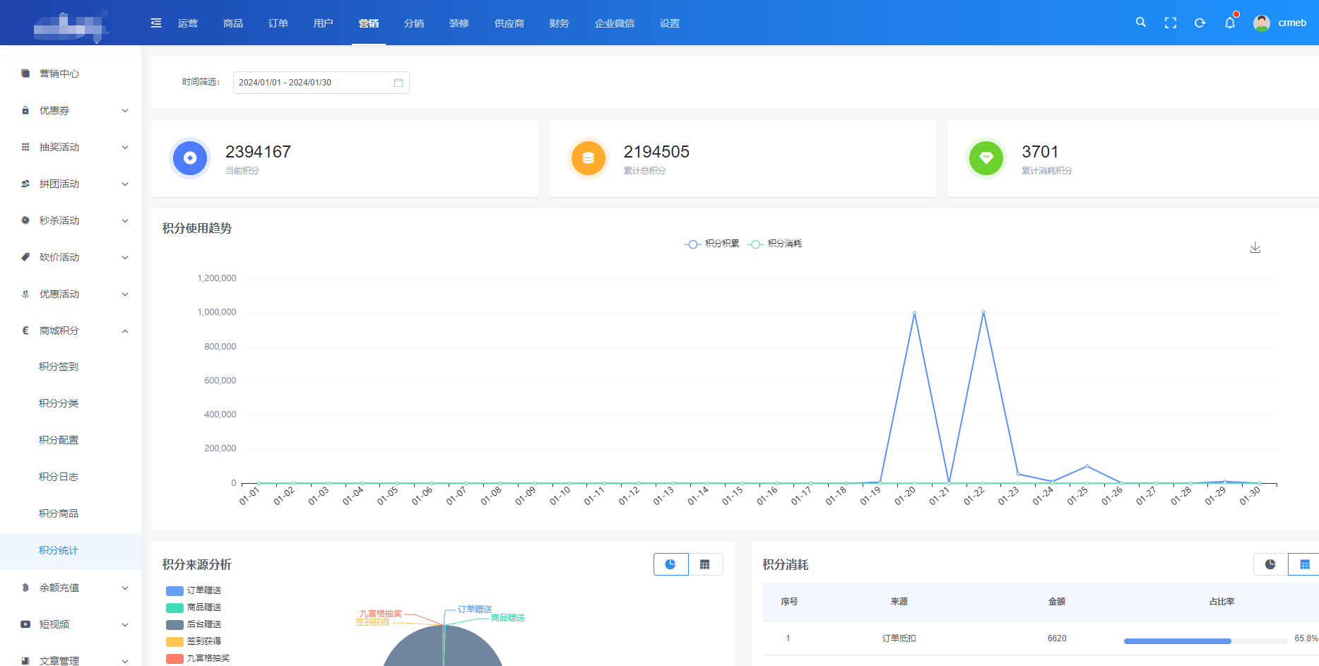Click the 营销中心 sidebar icon
1319x666 pixels.
(25, 73)
